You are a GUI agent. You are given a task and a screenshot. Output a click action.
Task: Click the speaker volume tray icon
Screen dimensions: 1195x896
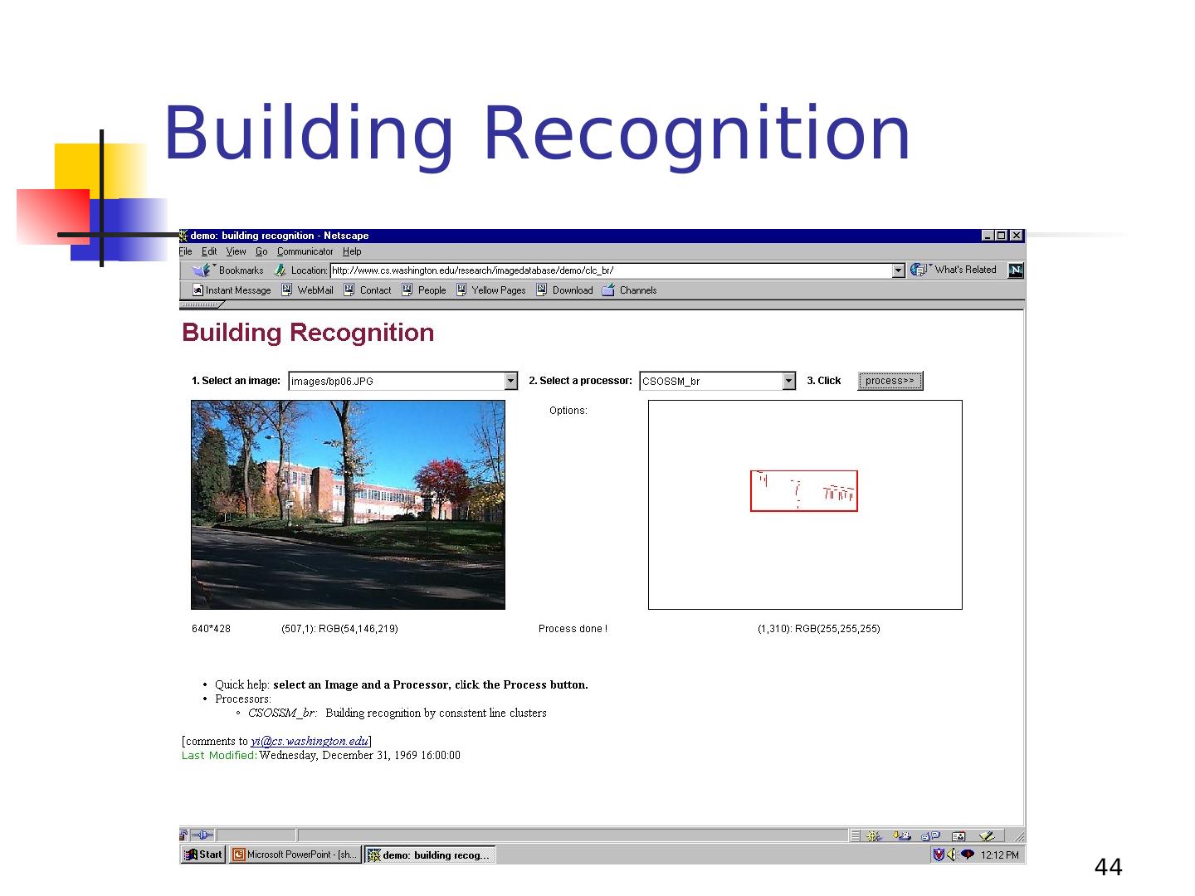(952, 855)
